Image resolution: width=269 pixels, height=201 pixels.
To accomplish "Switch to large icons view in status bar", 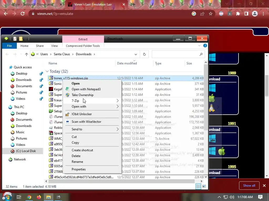I will [204, 186].
